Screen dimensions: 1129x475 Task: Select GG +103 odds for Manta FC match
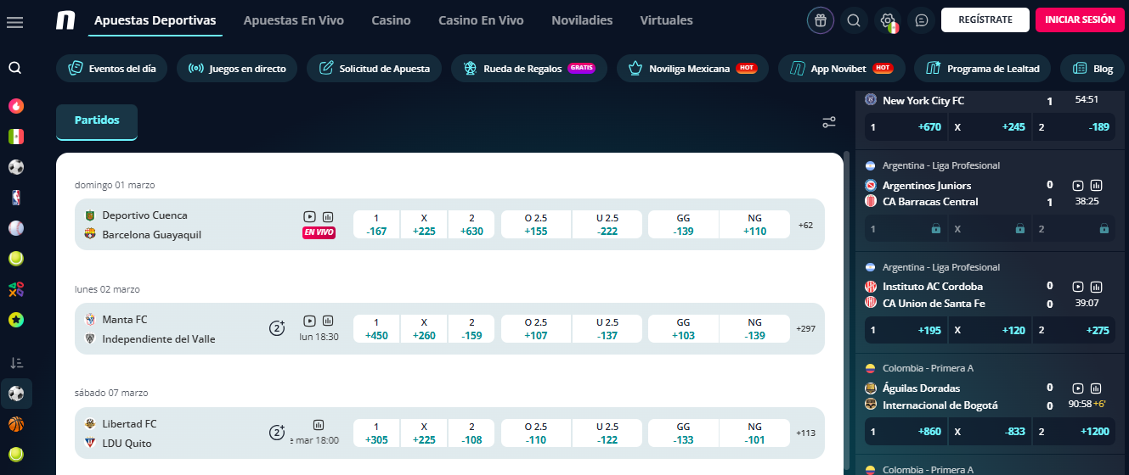(x=684, y=329)
